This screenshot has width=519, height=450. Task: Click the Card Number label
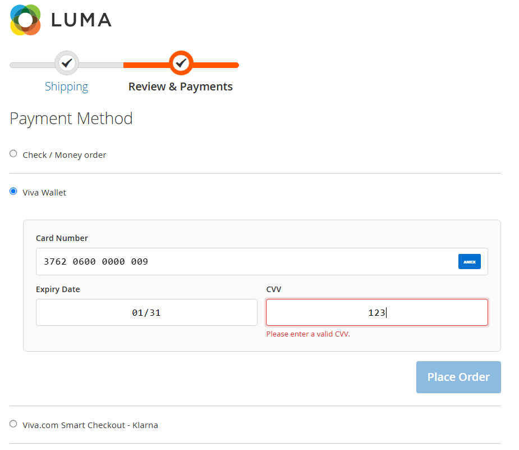62,238
